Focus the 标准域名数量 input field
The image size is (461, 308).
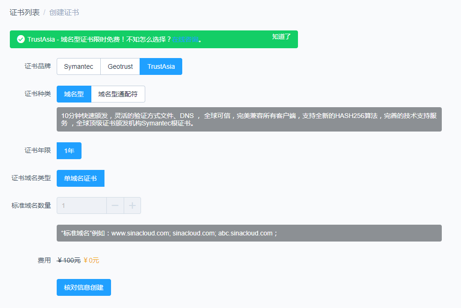tap(82, 205)
